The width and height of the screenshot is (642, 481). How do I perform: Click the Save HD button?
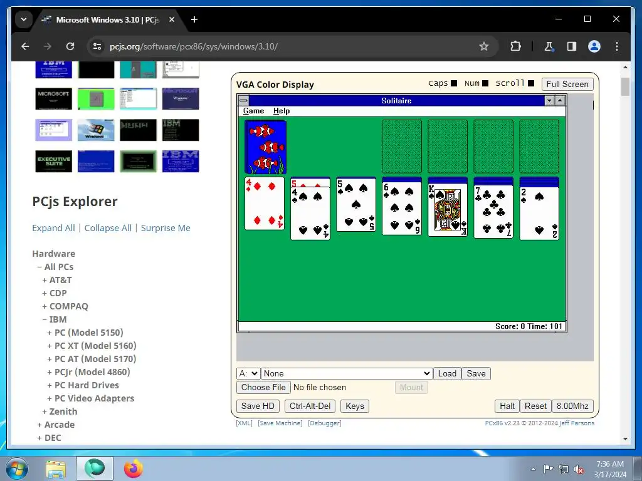(x=258, y=406)
